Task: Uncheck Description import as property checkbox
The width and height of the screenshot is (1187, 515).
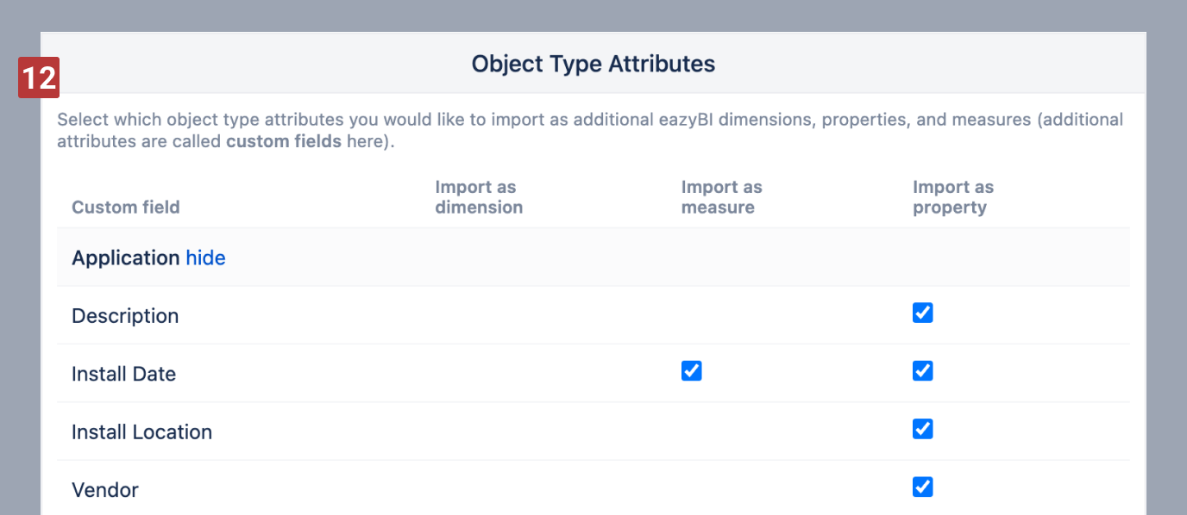Action: coord(922,313)
